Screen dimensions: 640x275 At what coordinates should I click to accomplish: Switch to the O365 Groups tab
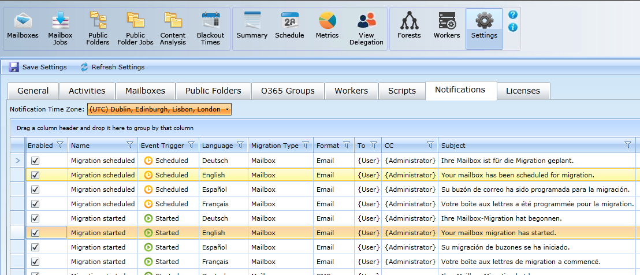click(288, 91)
